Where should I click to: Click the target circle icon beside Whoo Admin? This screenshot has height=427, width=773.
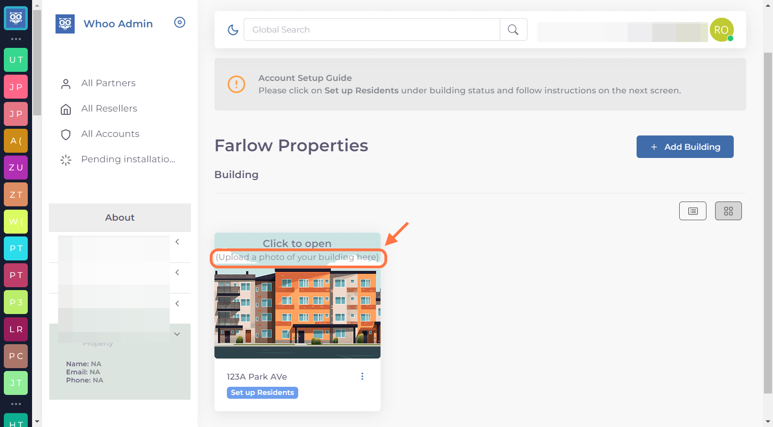[179, 22]
